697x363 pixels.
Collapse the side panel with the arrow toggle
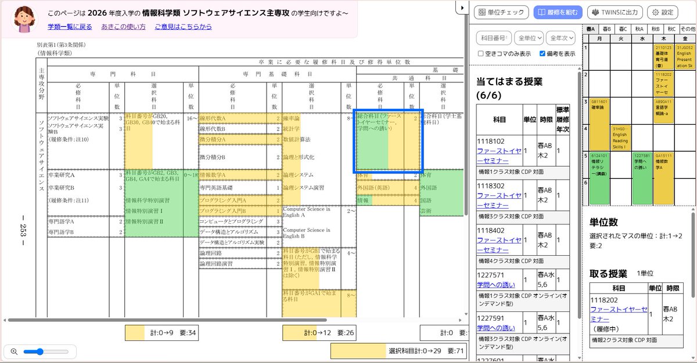tap(463, 8)
